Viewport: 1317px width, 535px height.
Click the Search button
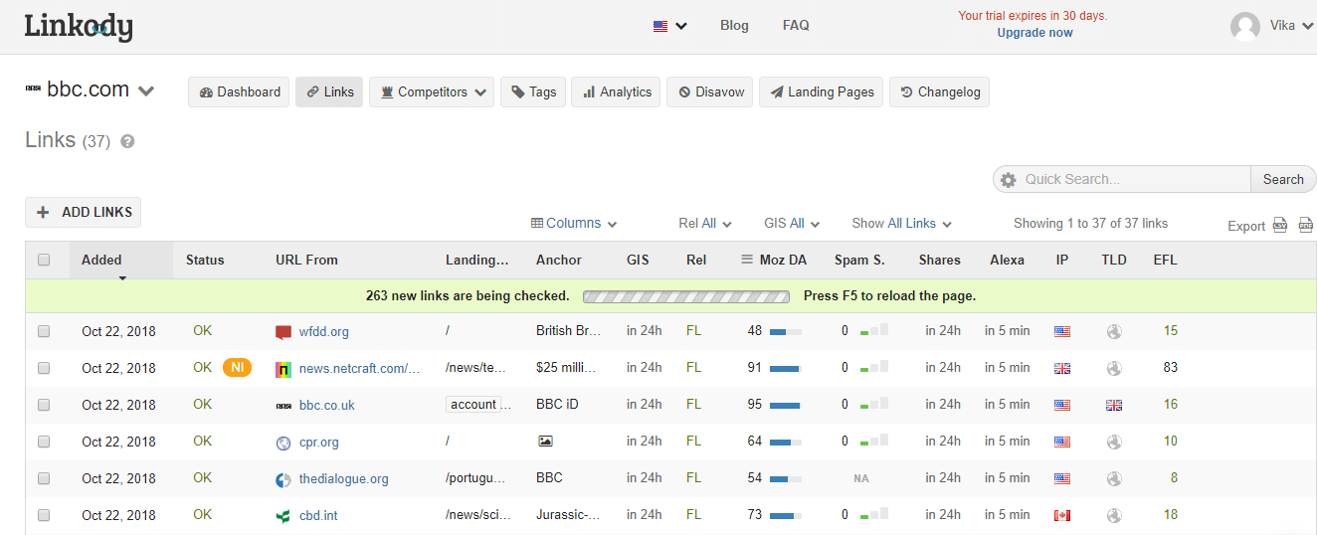point(1283,179)
